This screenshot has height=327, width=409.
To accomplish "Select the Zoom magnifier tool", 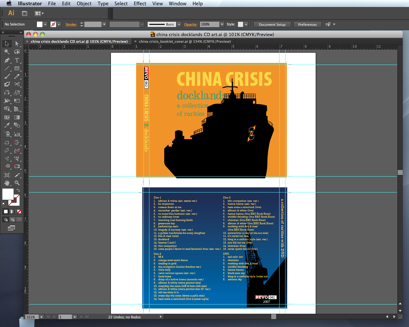I will tap(17, 183).
